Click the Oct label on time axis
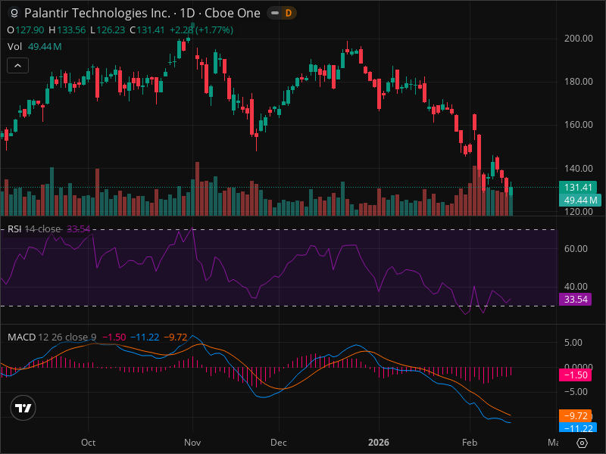Viewport: 606px width, 454px height. coord(88,443)
